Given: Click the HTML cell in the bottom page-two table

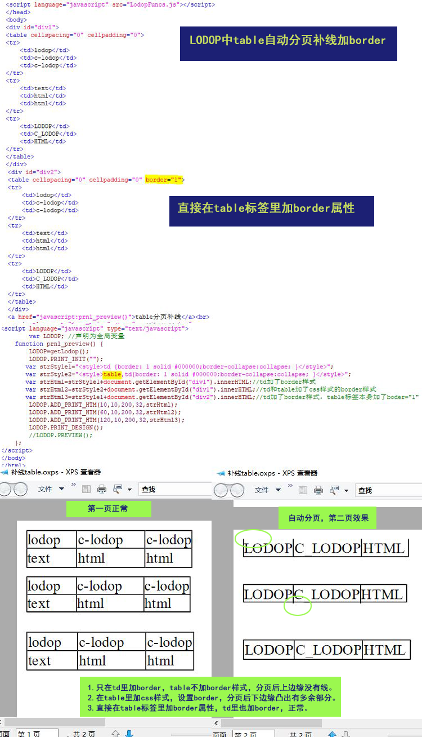Looking at the screenshot, I should coord(385,650).
